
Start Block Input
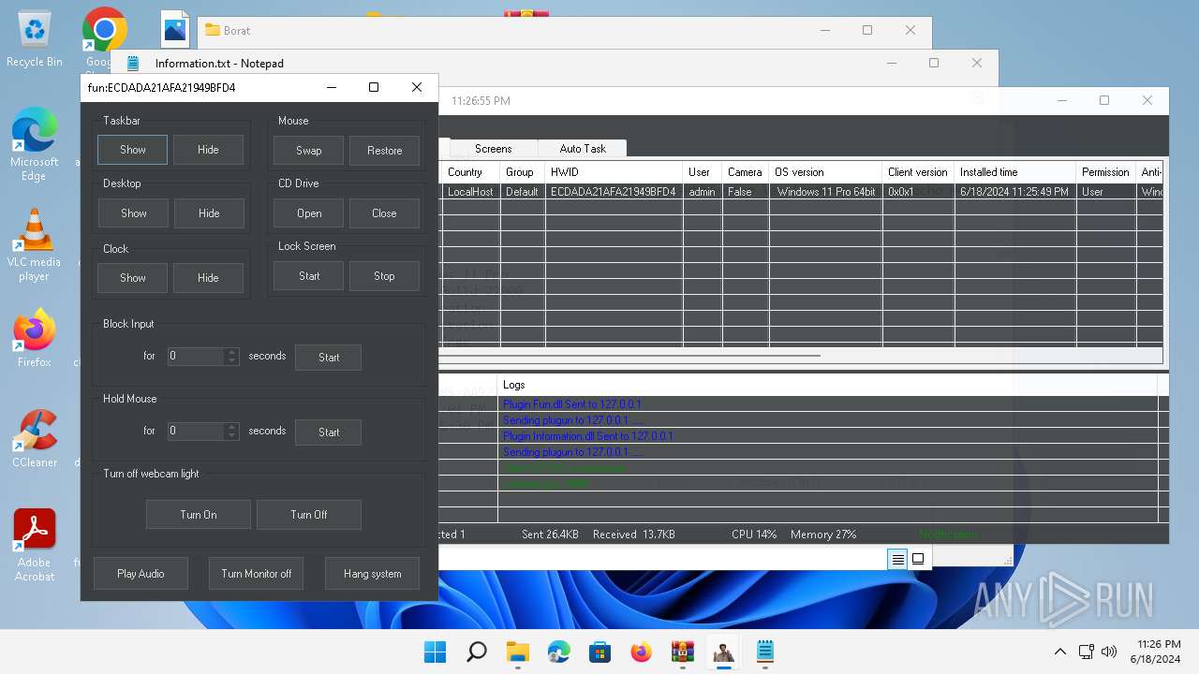(329, 358)
